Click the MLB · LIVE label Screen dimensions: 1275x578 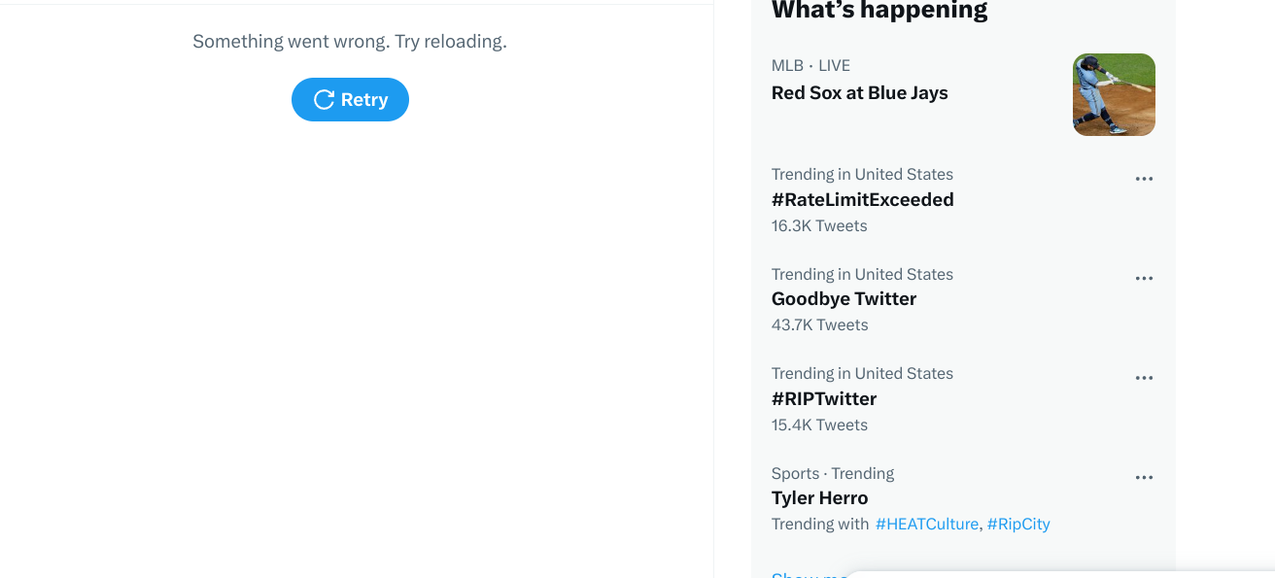click(810, 66)
